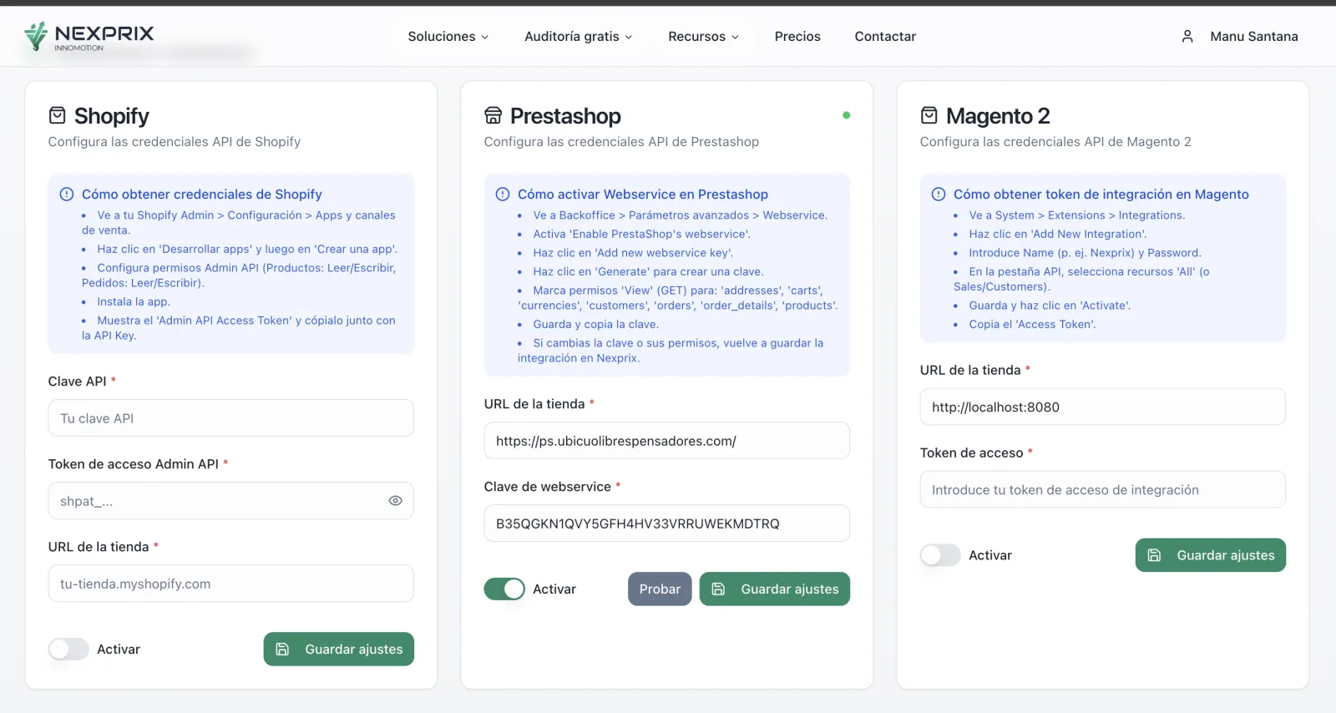Focus the Magento Token de acceso field
This screenshot has height=713, width=1336.
click(x=1103, y=490)
